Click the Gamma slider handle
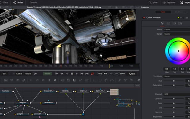The height and width of the screenshot is (119, 190). 174,112
